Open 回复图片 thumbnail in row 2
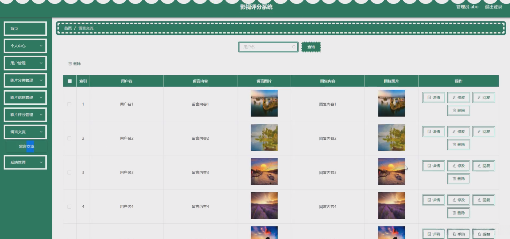 (x=391, y=137)
